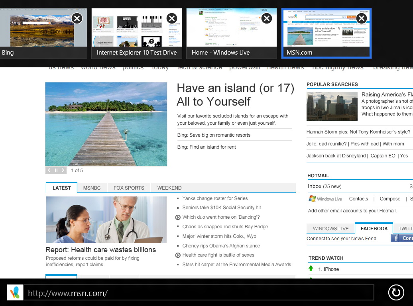The image size is (413, 306).
Task: Switch to Internet Explorer 10 Test Drive tab
Action: 137,33
